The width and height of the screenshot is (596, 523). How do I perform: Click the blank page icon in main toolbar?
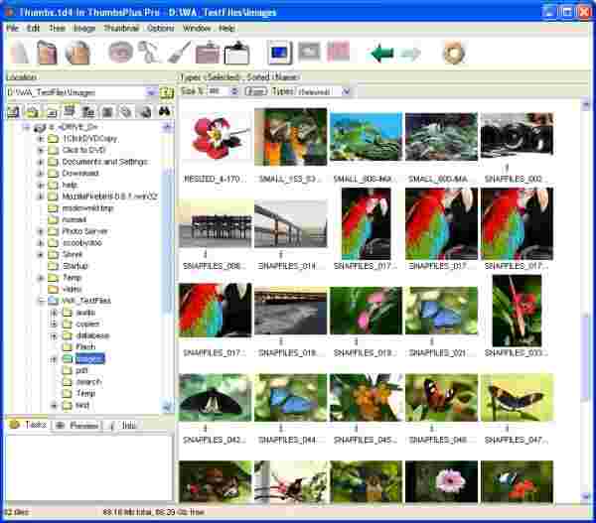[20, 52]
